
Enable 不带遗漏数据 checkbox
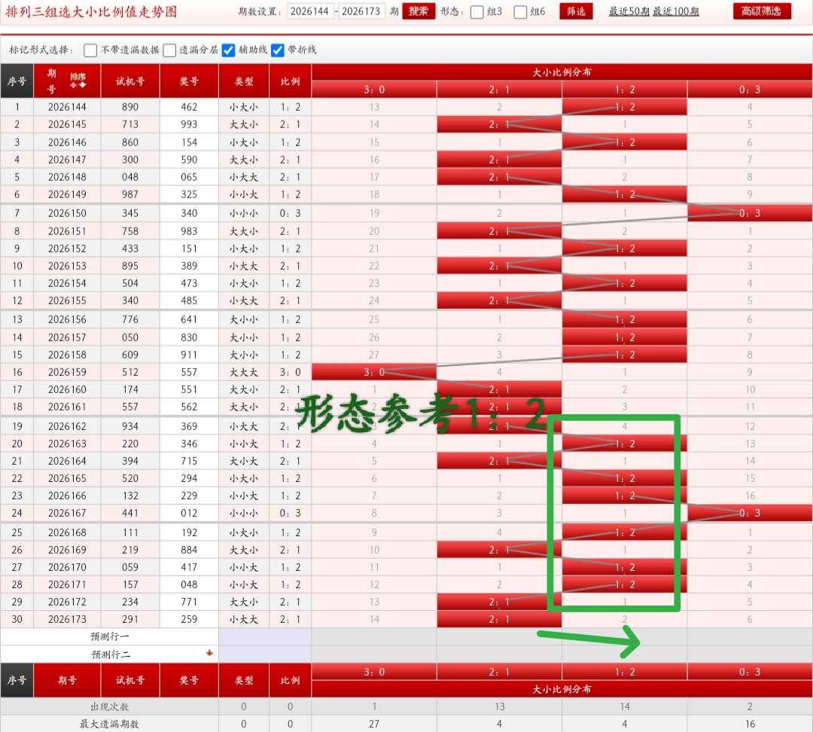point(90,50)
